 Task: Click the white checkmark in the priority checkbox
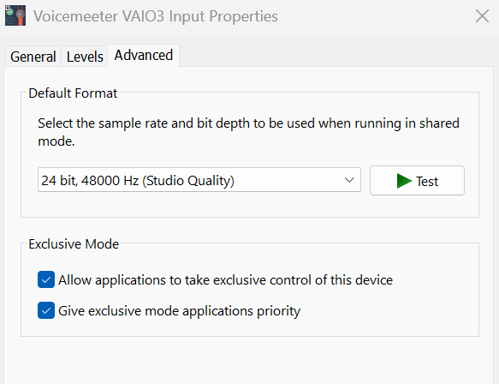pyautogui.click(x=46, y=310)
